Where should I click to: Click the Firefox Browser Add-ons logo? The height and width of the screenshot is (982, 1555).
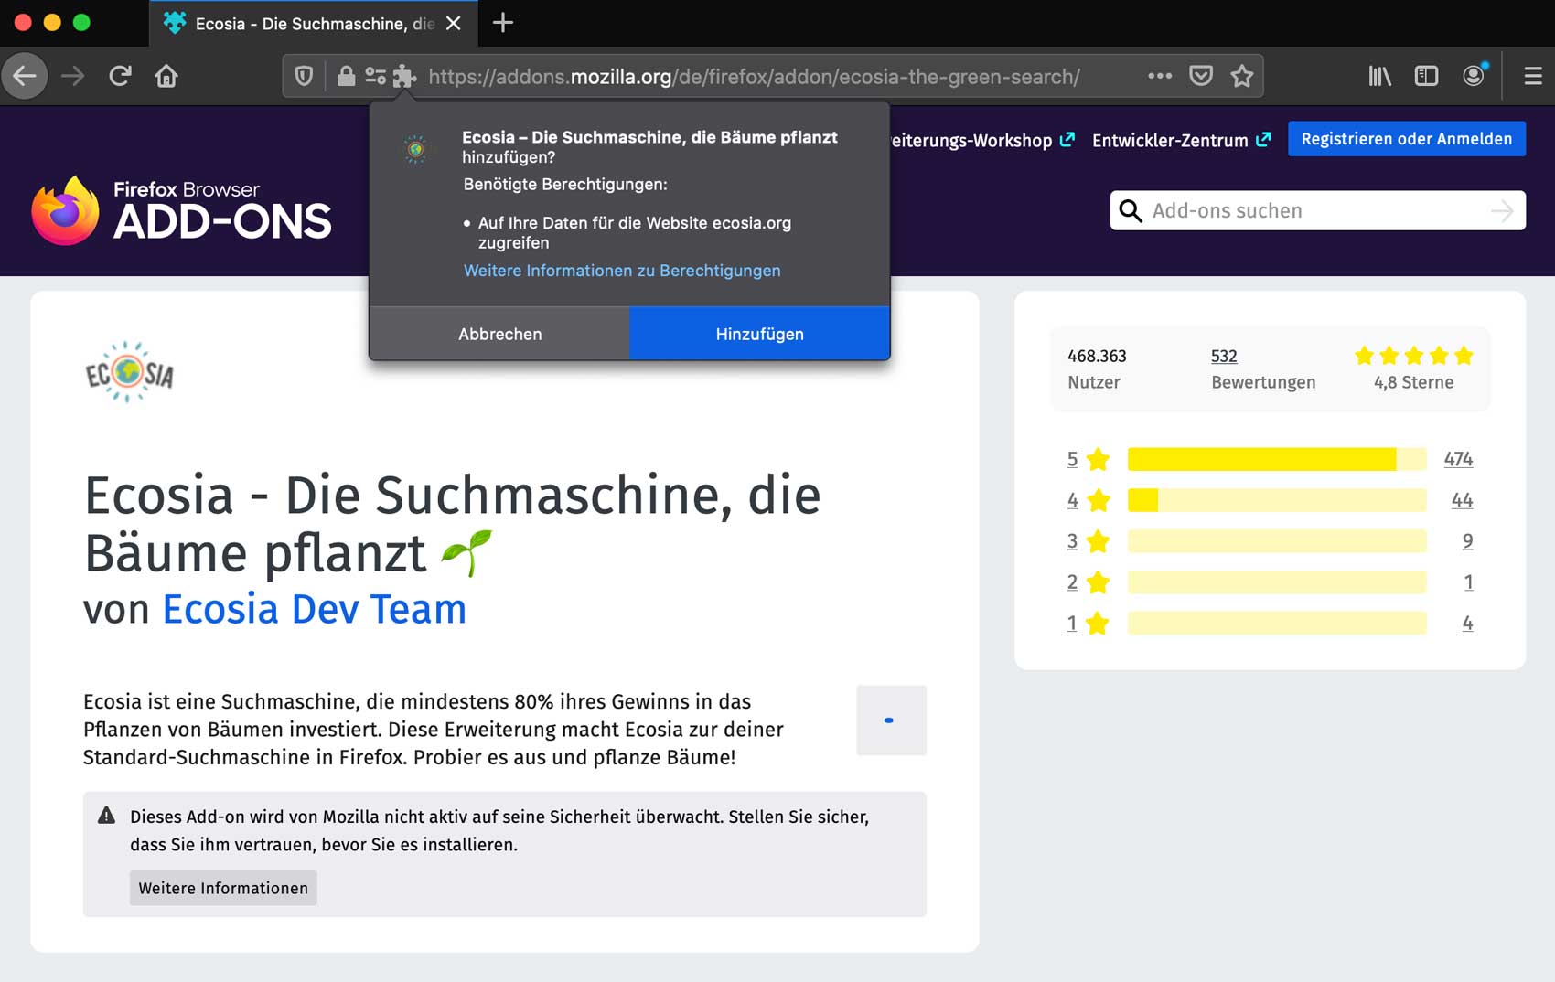click(181, 210)
